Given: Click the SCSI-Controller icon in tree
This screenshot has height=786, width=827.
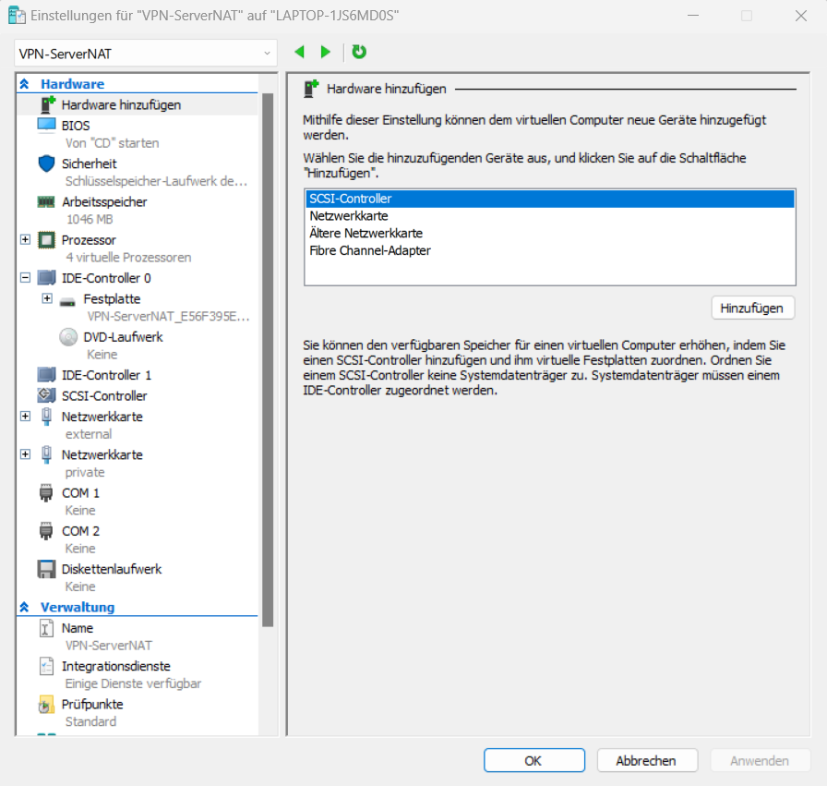Looking at the screenshot, I should click(x=46, y=395).
